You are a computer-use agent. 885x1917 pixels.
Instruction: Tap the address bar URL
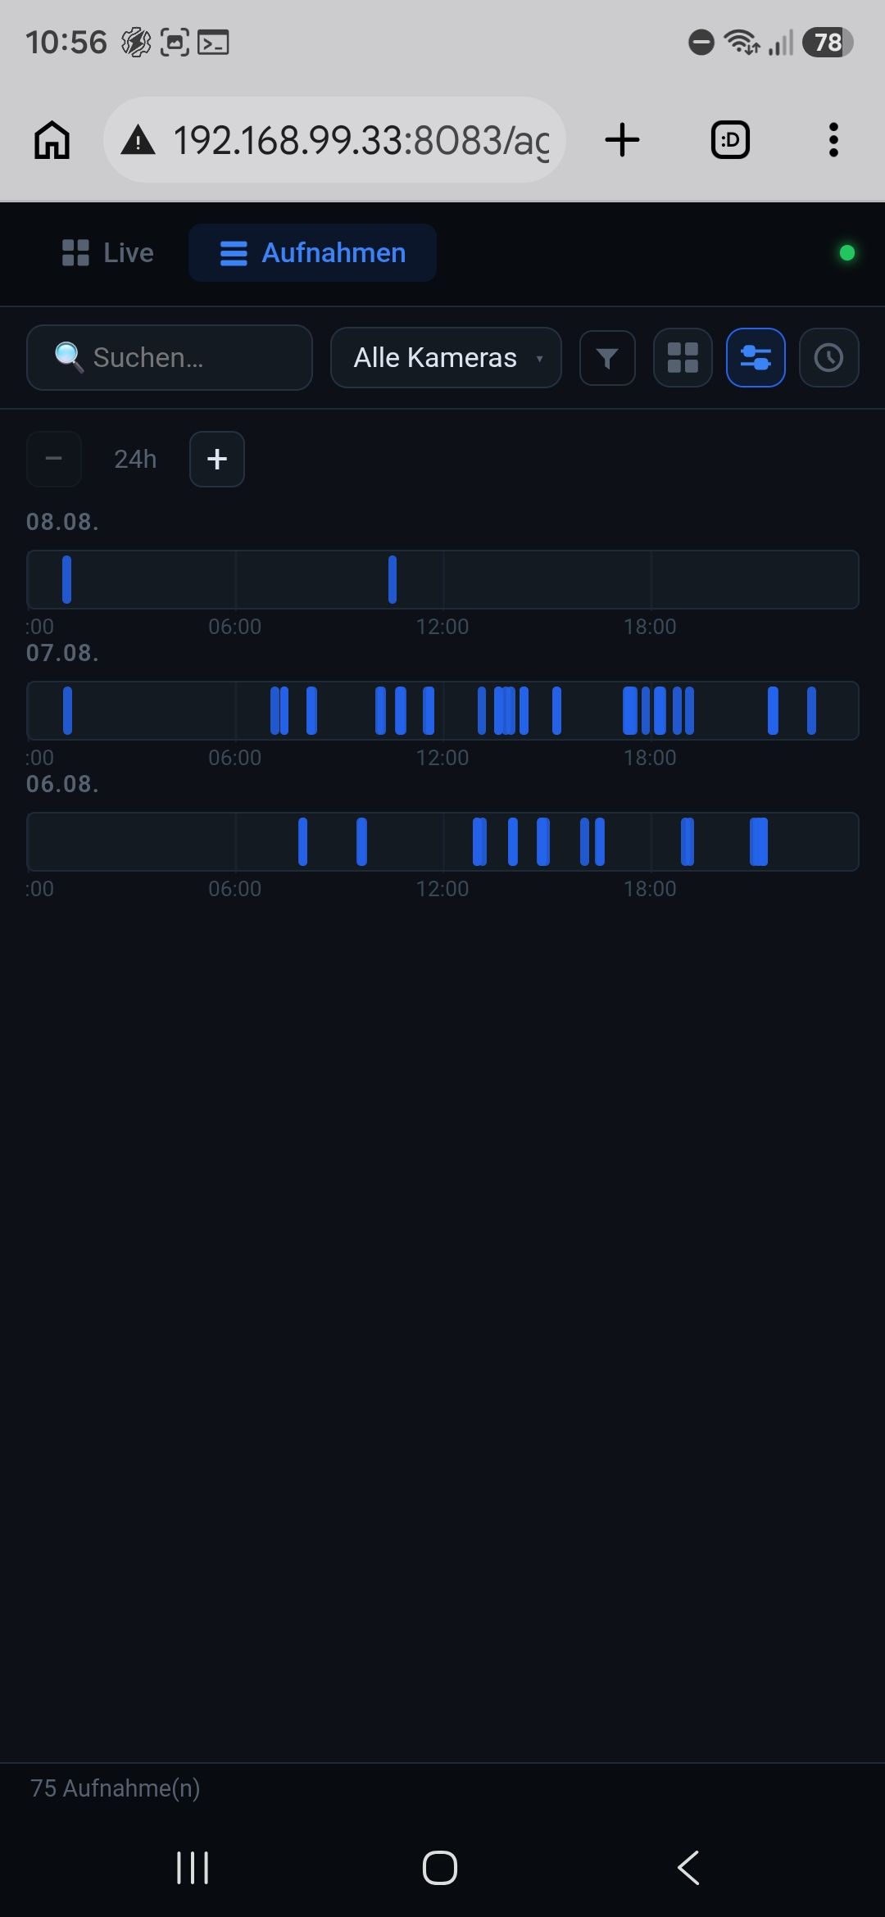point(361,141)
